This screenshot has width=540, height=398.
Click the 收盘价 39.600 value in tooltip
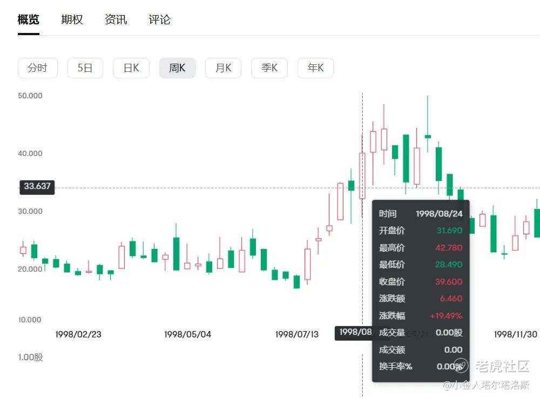coord(448,282)
